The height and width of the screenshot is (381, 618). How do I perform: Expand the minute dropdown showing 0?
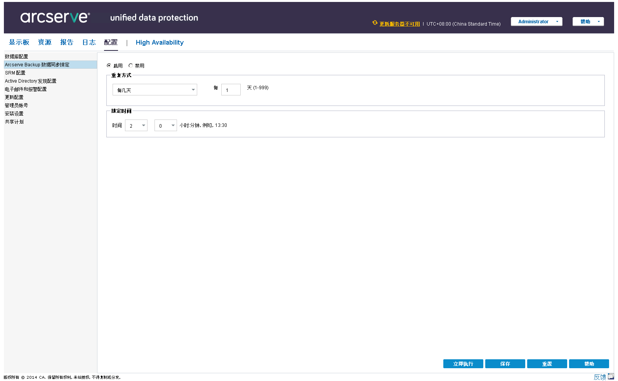click(x=166, y=126)
